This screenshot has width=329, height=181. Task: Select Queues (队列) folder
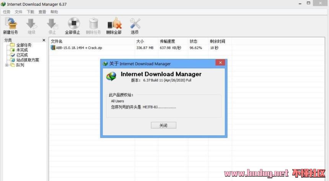tap(20, 65)
